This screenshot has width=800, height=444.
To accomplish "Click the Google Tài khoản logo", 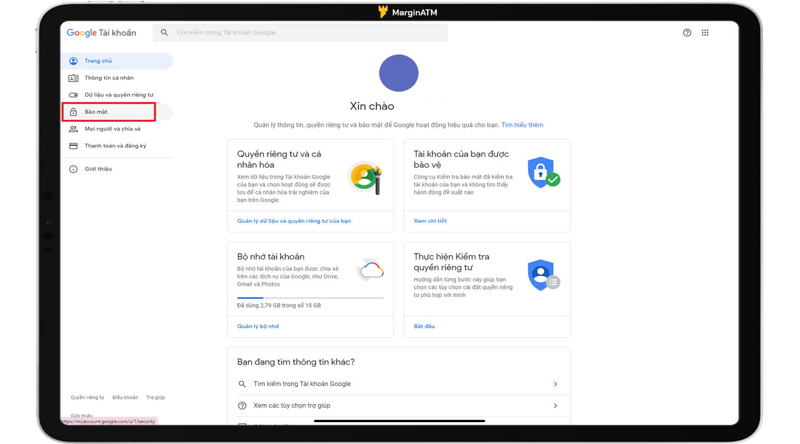I will [x=101, y=33].
